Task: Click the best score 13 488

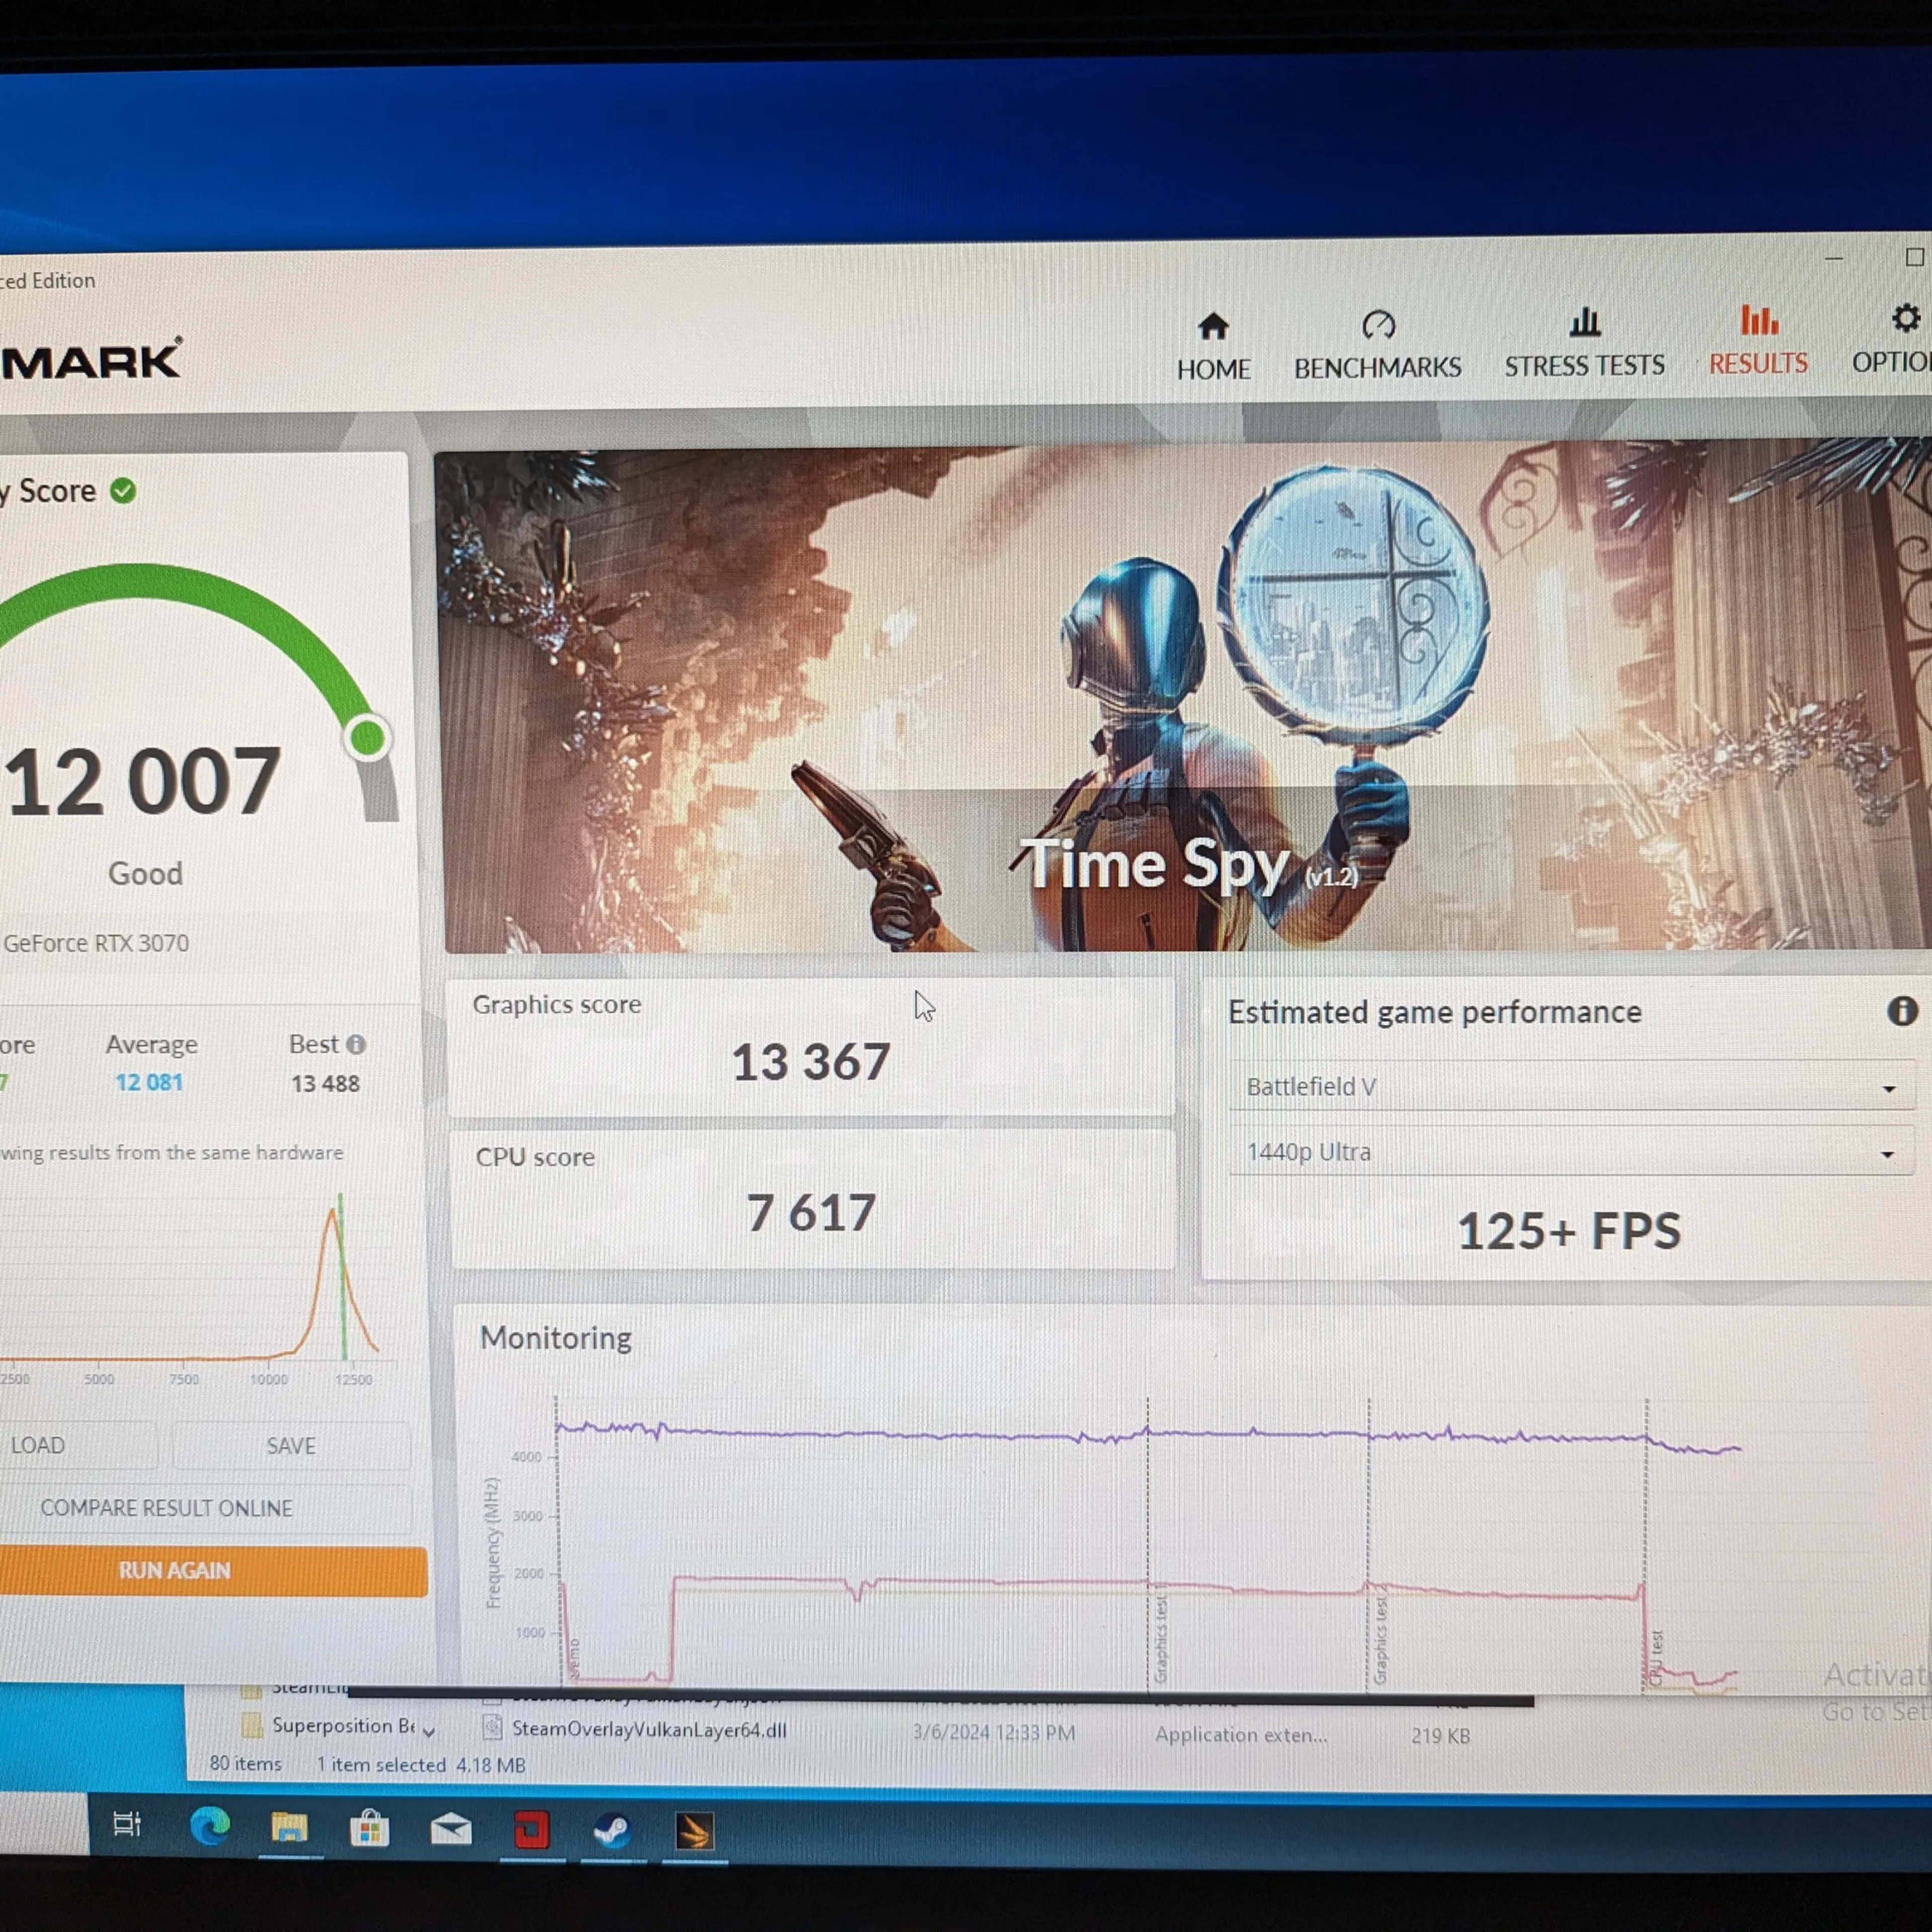Action: pos(325,1084)
